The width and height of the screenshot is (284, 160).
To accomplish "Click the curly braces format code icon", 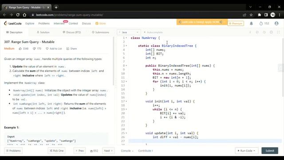I will click(x=257, y=32).
